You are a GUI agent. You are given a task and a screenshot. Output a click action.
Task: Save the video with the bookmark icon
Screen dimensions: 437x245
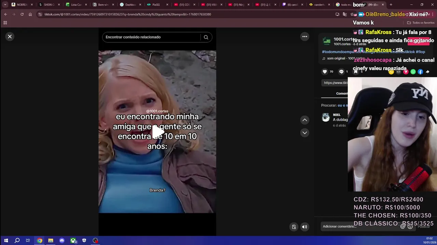tap(355, 71)
